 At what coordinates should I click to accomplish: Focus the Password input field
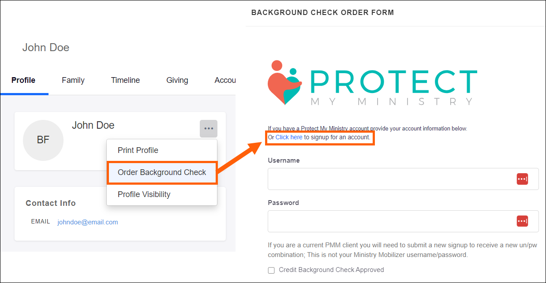pos(390,221)
